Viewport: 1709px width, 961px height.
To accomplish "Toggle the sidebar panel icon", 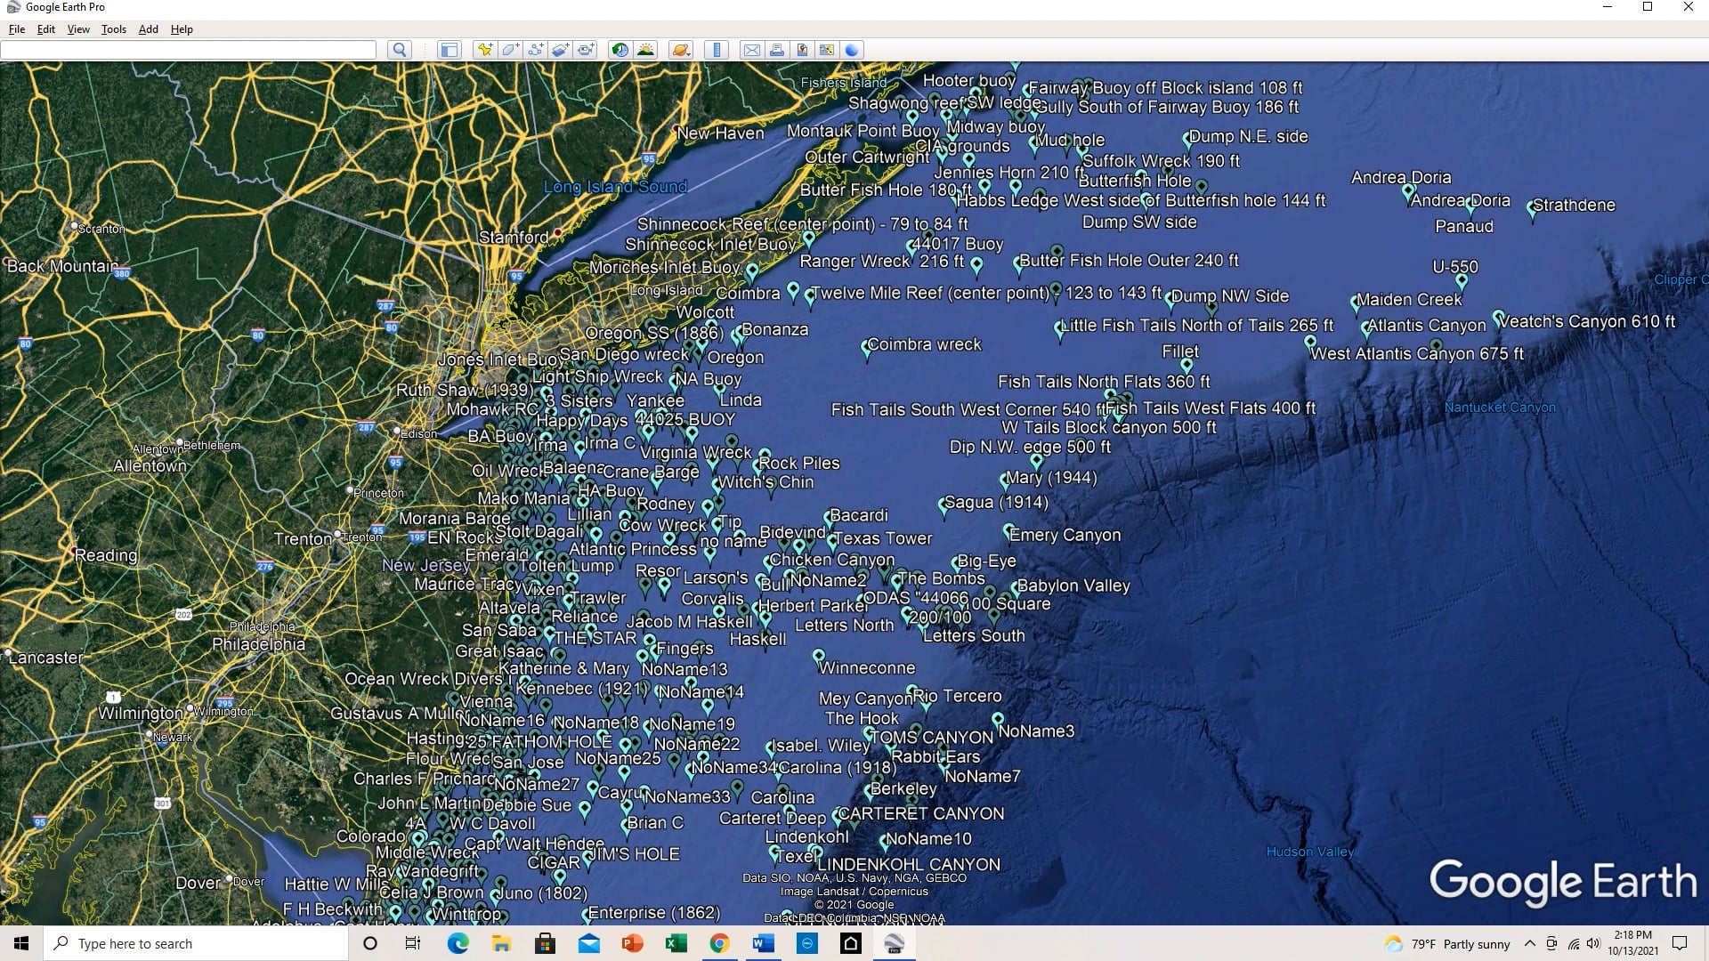I will point(450,50).
